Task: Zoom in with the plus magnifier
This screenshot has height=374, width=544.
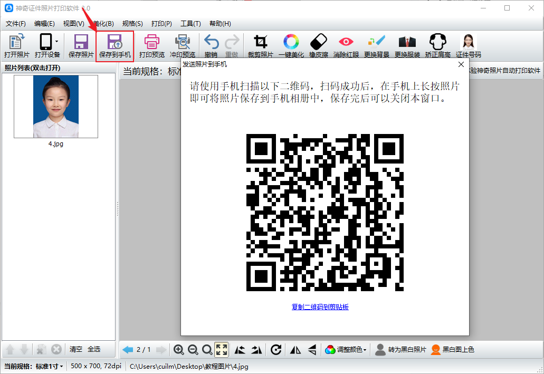Action: [x=179, y=350]
